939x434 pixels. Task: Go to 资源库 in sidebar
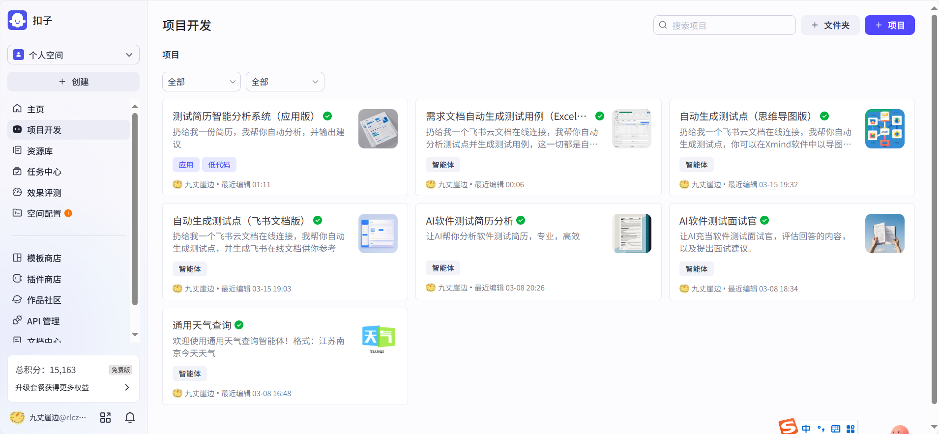(x=39, y=151)
